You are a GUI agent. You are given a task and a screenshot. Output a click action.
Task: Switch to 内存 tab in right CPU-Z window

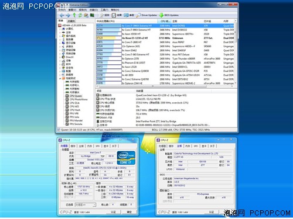click(188, 146)
